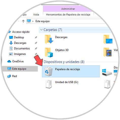Open the Objetos 3D folder icon
This screenshot has height=120, width=120.
click(49, 52)
